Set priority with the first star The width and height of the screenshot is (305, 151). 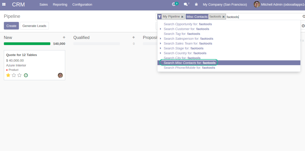coord(8,75)
